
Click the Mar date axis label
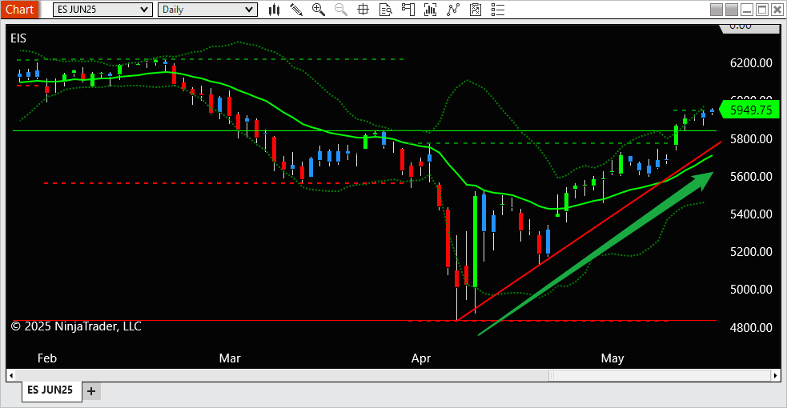point(230,358)
